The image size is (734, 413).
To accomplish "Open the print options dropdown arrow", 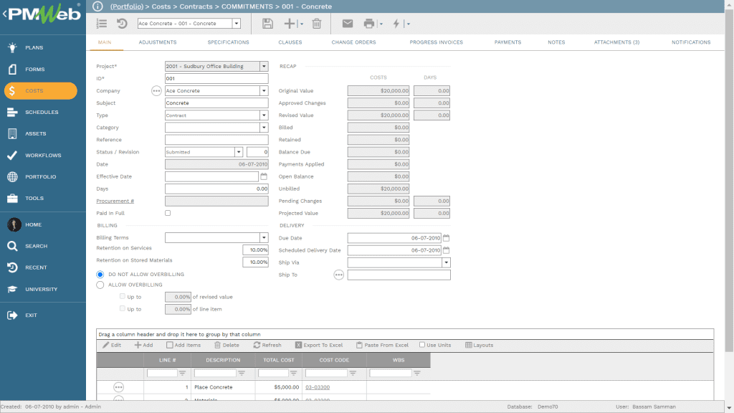I will pyautogui.click(x=381, y=24).
